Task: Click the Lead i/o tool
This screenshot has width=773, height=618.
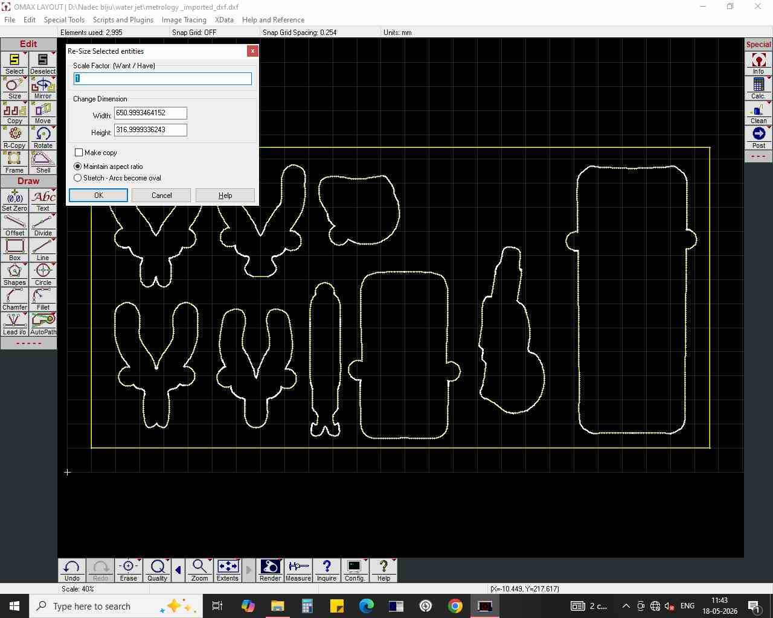Action: tap(14, 324)
